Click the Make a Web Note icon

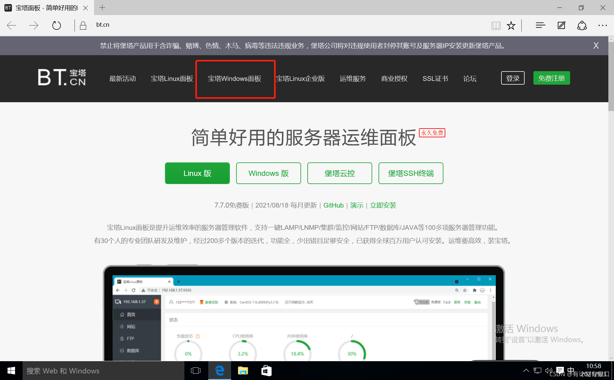point(561,25)
